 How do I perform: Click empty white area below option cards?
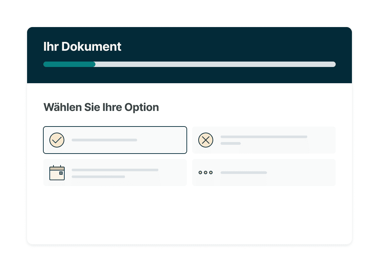tap(189, 215)
